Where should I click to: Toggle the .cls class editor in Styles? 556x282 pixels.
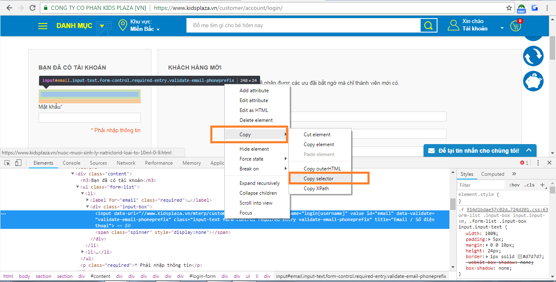click(x=530, y=184)
